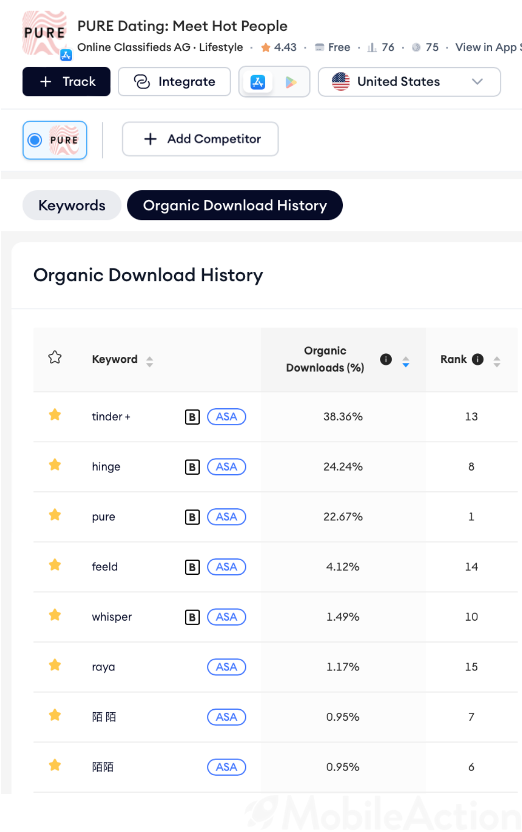Switch to Google Play store icon
Viewport: 522px width, 832px height.
click(x=290, y=82)
